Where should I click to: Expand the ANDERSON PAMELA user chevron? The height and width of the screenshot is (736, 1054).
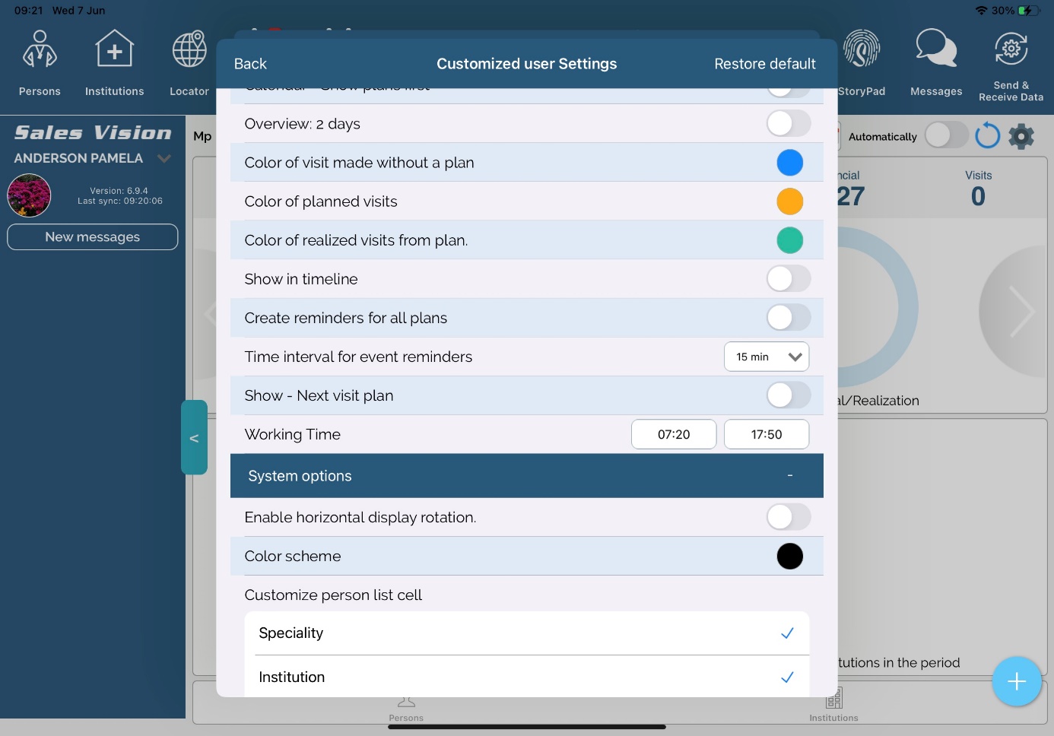(163, 158)
